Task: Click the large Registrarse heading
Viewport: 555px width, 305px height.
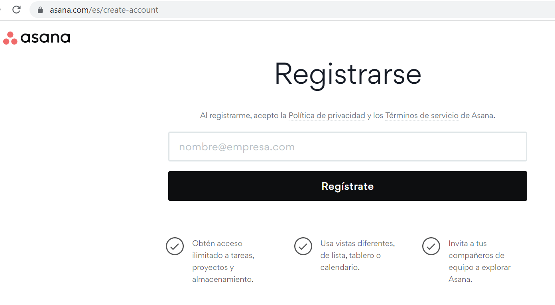Action: tap(348, 74)
